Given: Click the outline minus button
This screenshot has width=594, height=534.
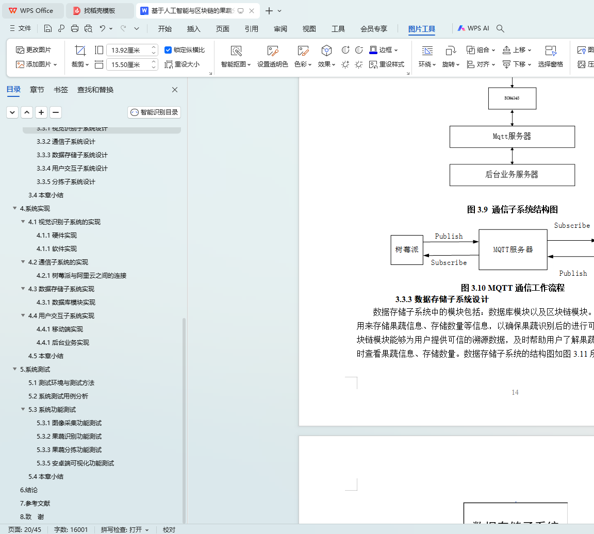Looking at the screenshot, I should 56,112.
